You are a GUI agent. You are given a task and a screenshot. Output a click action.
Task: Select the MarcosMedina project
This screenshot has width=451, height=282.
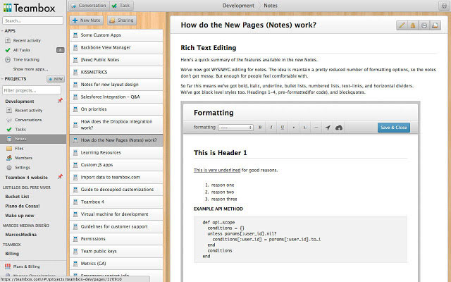(20, 235)
